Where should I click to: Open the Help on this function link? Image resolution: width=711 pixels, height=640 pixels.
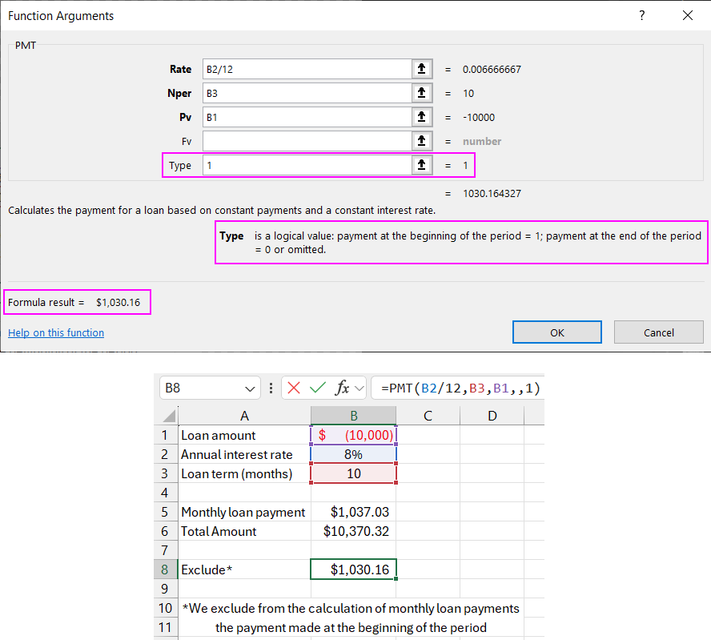(55, 332)
